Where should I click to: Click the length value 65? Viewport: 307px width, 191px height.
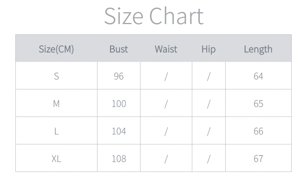(x=258, y=104)
